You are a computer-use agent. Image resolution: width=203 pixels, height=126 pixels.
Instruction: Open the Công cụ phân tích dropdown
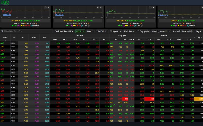point(161,31)
